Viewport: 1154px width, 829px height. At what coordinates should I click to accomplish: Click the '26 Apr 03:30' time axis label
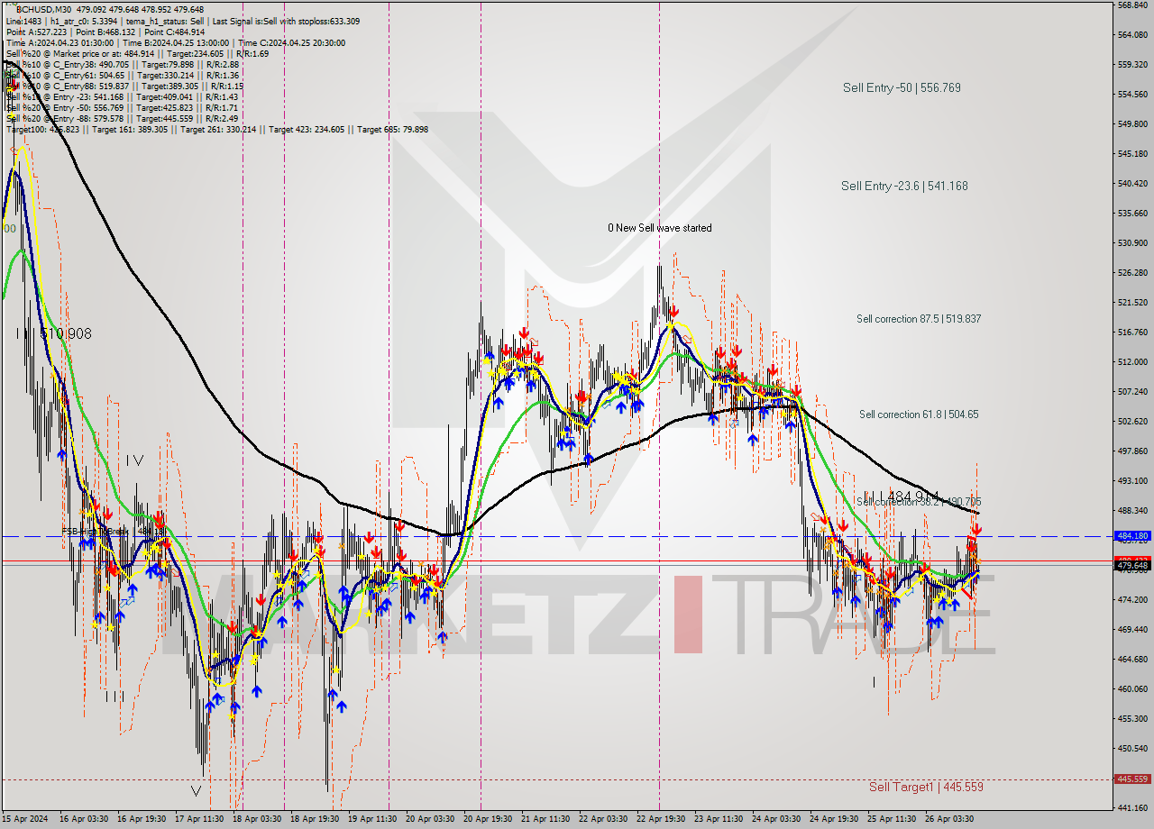tap(950, 819)
